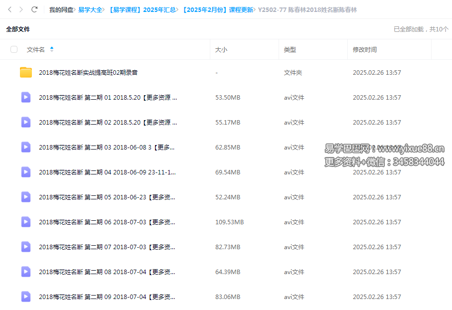The height and width of the screenshot is (310, 452).
Task: Click the video icon of the last listed file
Action: 25,297
